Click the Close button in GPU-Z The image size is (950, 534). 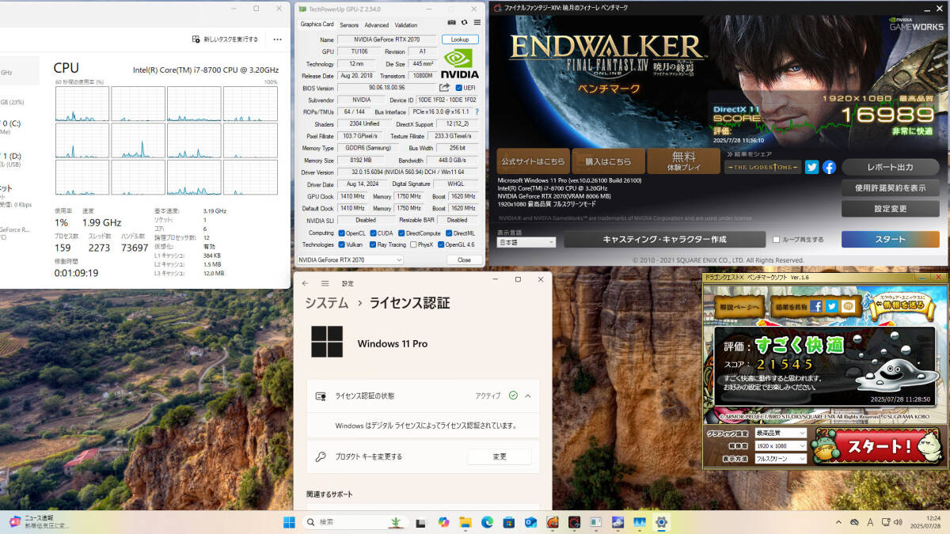click(x=464, y=259)
